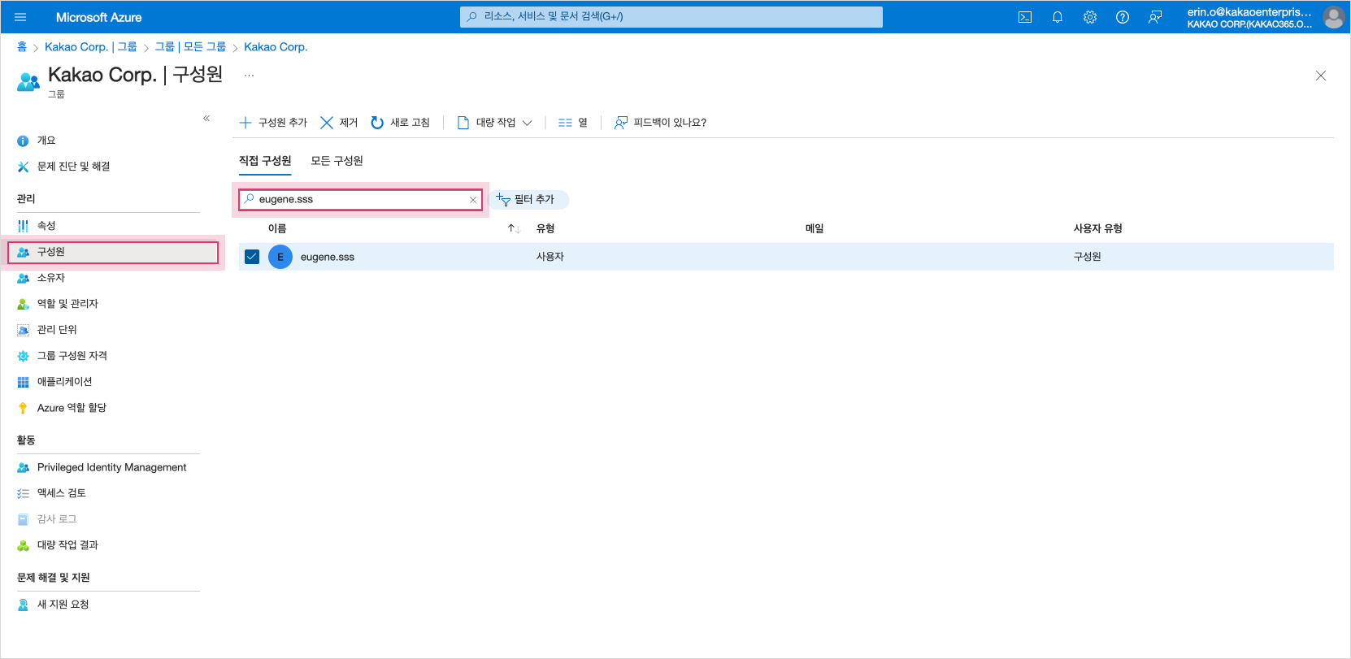Clear the eugene.sss search text
The width and height of the screenshot is (1351, 659).
[x=473, y=200]
